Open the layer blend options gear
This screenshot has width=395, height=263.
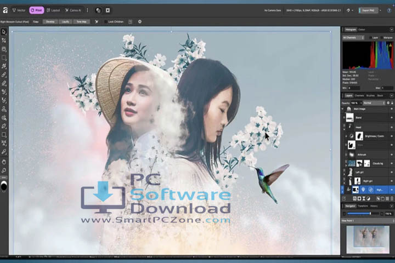click(x=388, y=103)
